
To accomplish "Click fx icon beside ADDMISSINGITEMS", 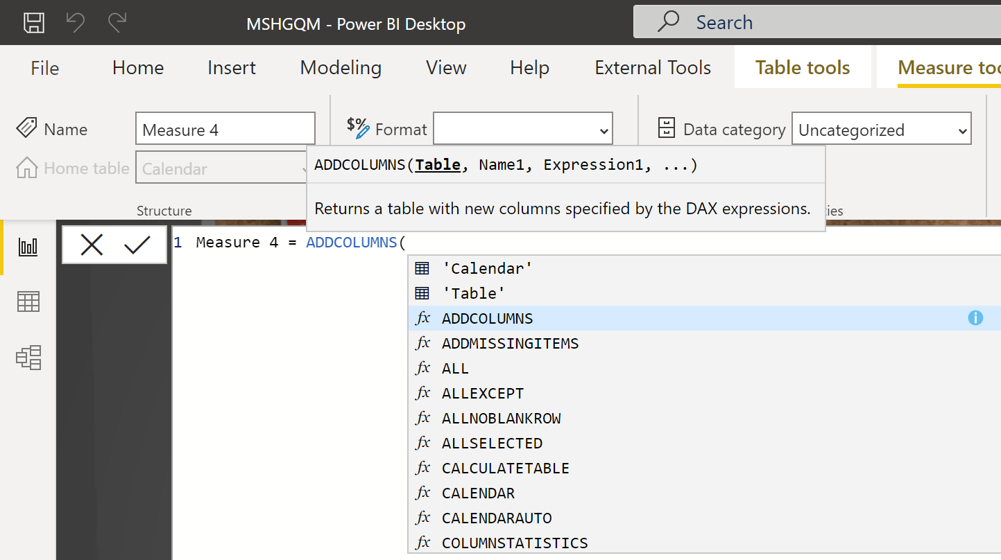I will [422, 343].
